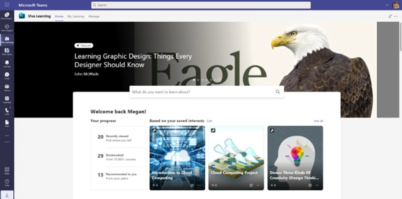Image resolution: width=402 pixels, height=199 pixels.
Task: Select the last carousel dot on banner
Action: (219, 80)
